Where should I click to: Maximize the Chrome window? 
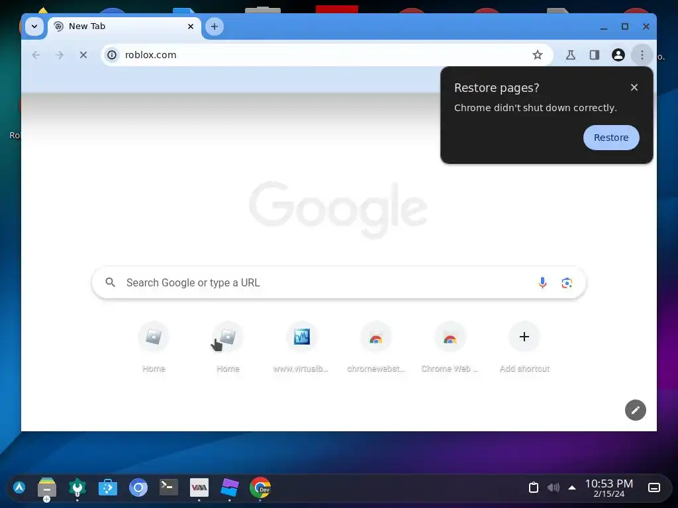[x=625, y=26]
